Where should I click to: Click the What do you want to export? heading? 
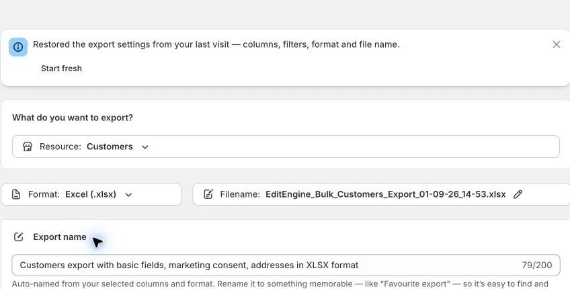pos(73,118)
